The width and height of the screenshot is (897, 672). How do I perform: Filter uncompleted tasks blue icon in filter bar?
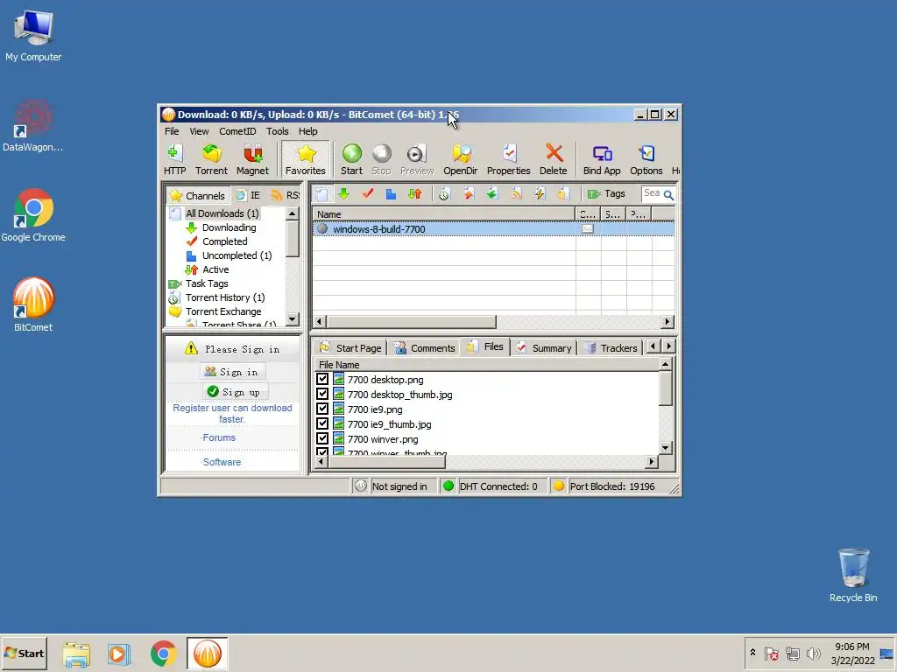click(x=392, y=194)
